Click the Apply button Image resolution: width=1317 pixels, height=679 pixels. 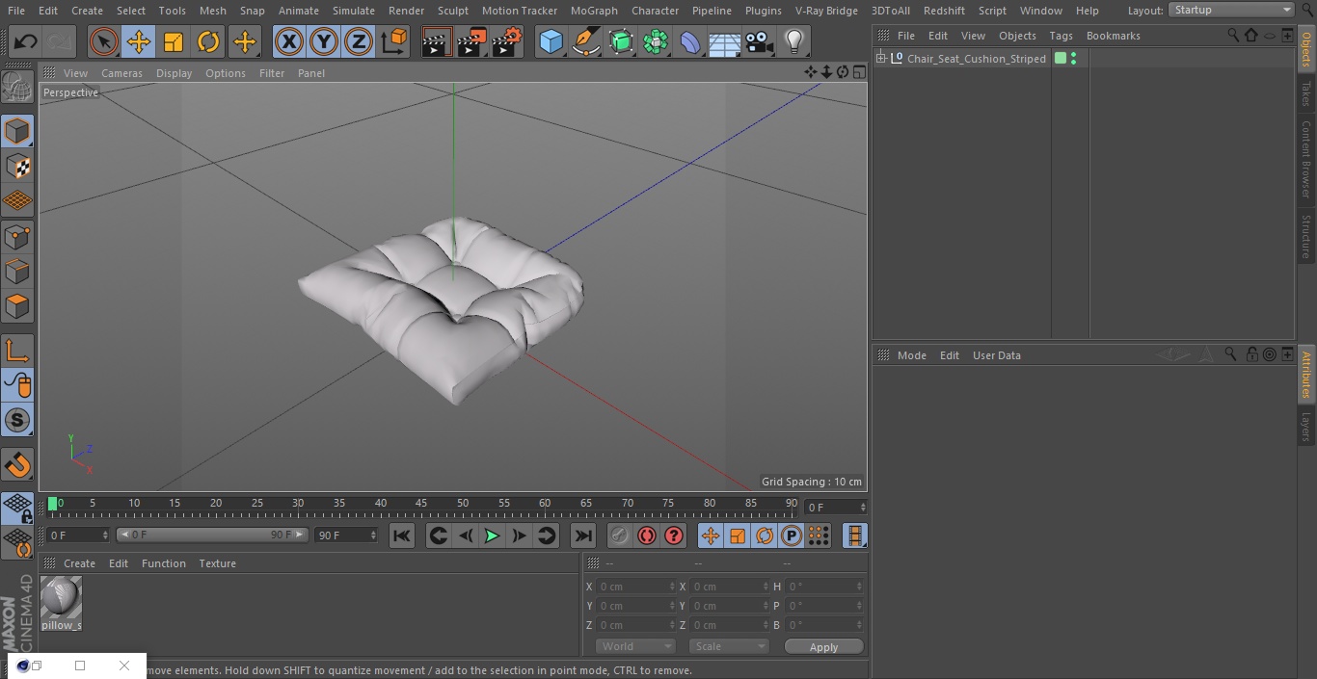pos(823,646)
